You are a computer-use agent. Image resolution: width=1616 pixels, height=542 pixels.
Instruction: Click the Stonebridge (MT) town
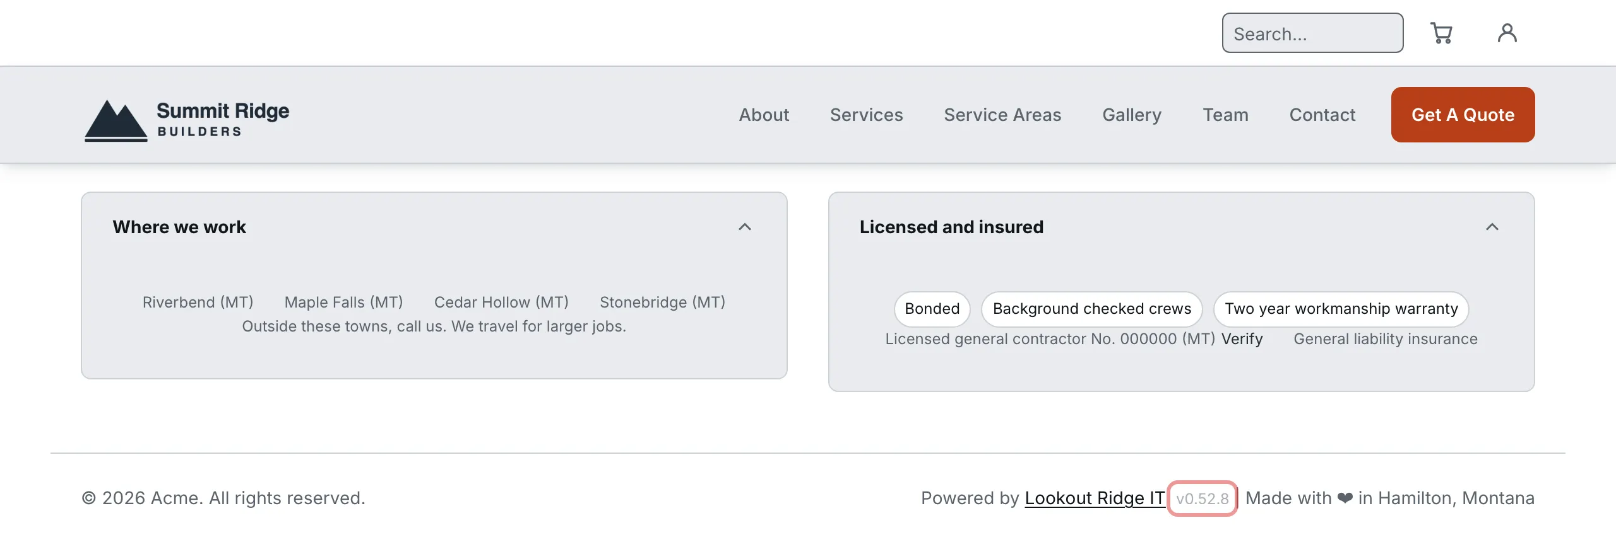point(662,303)
